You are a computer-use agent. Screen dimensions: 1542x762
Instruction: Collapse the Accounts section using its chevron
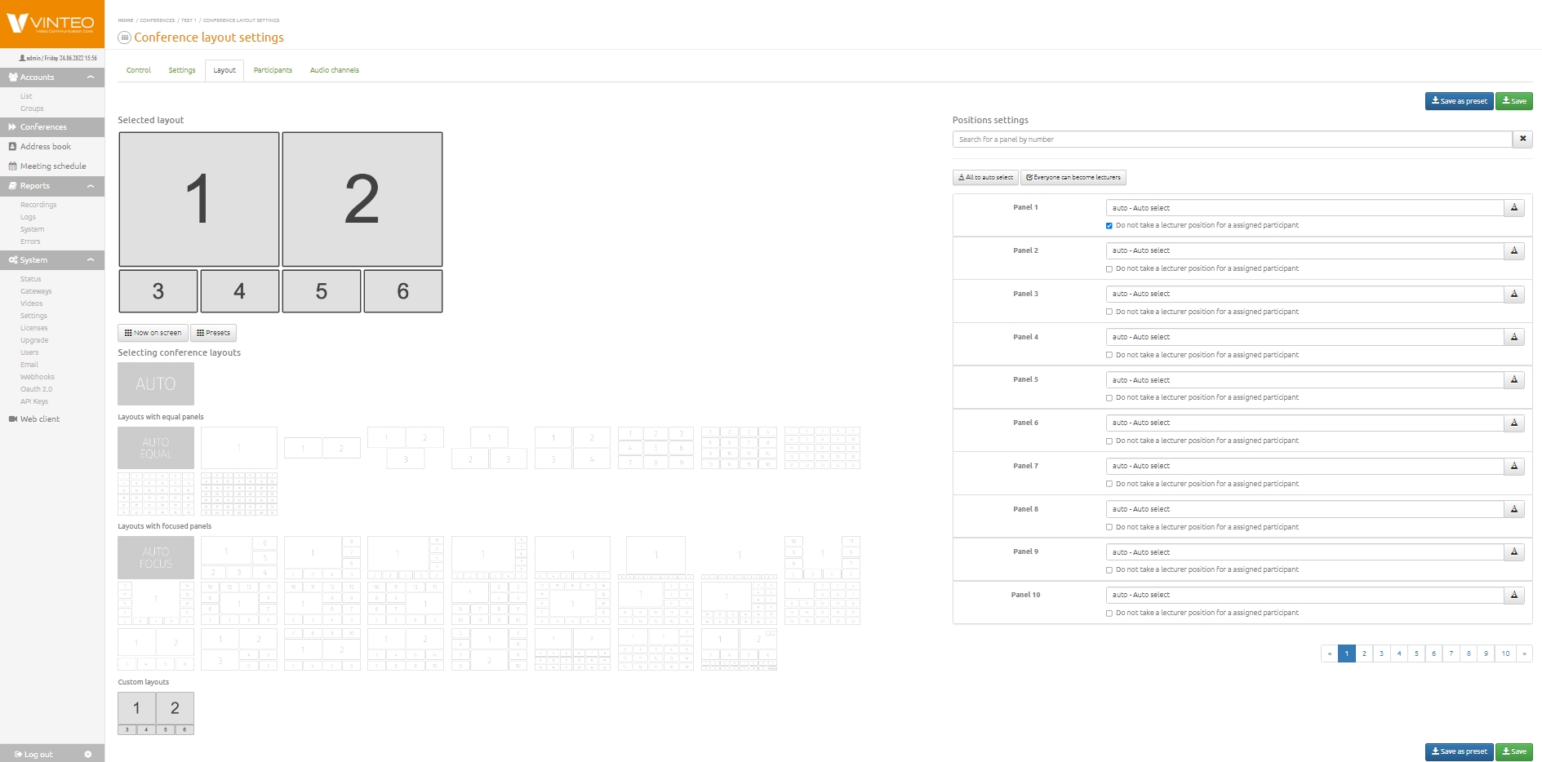tap(91, 78)
